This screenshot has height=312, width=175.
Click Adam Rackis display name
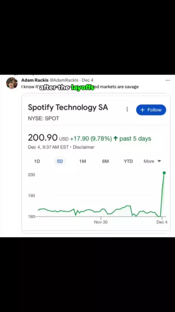click(35, 80)
